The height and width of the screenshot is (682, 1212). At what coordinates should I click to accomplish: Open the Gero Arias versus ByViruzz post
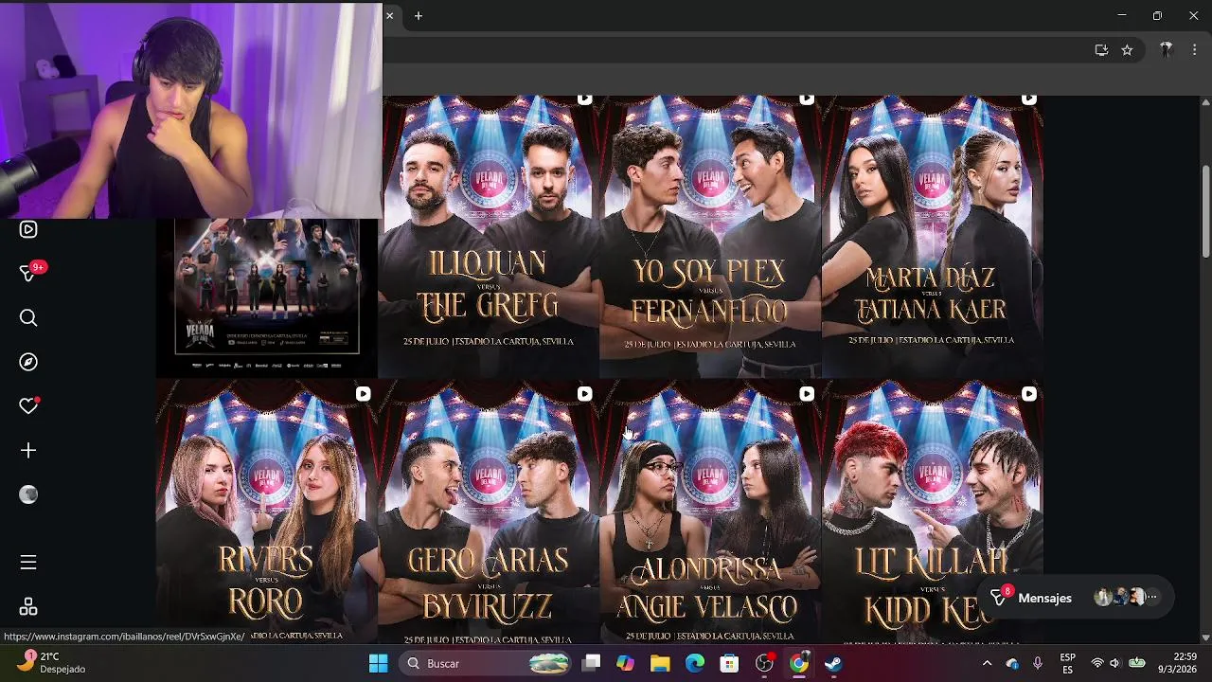pyautogui.click(x=489, y=512)
